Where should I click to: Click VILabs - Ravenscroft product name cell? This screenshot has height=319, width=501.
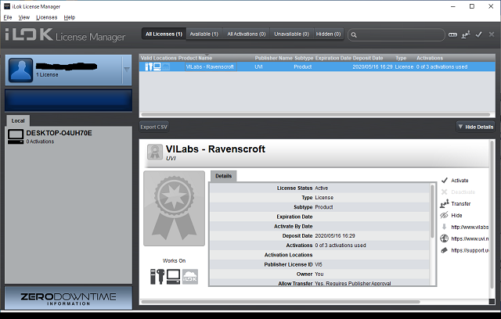click(x=210, y=66)
